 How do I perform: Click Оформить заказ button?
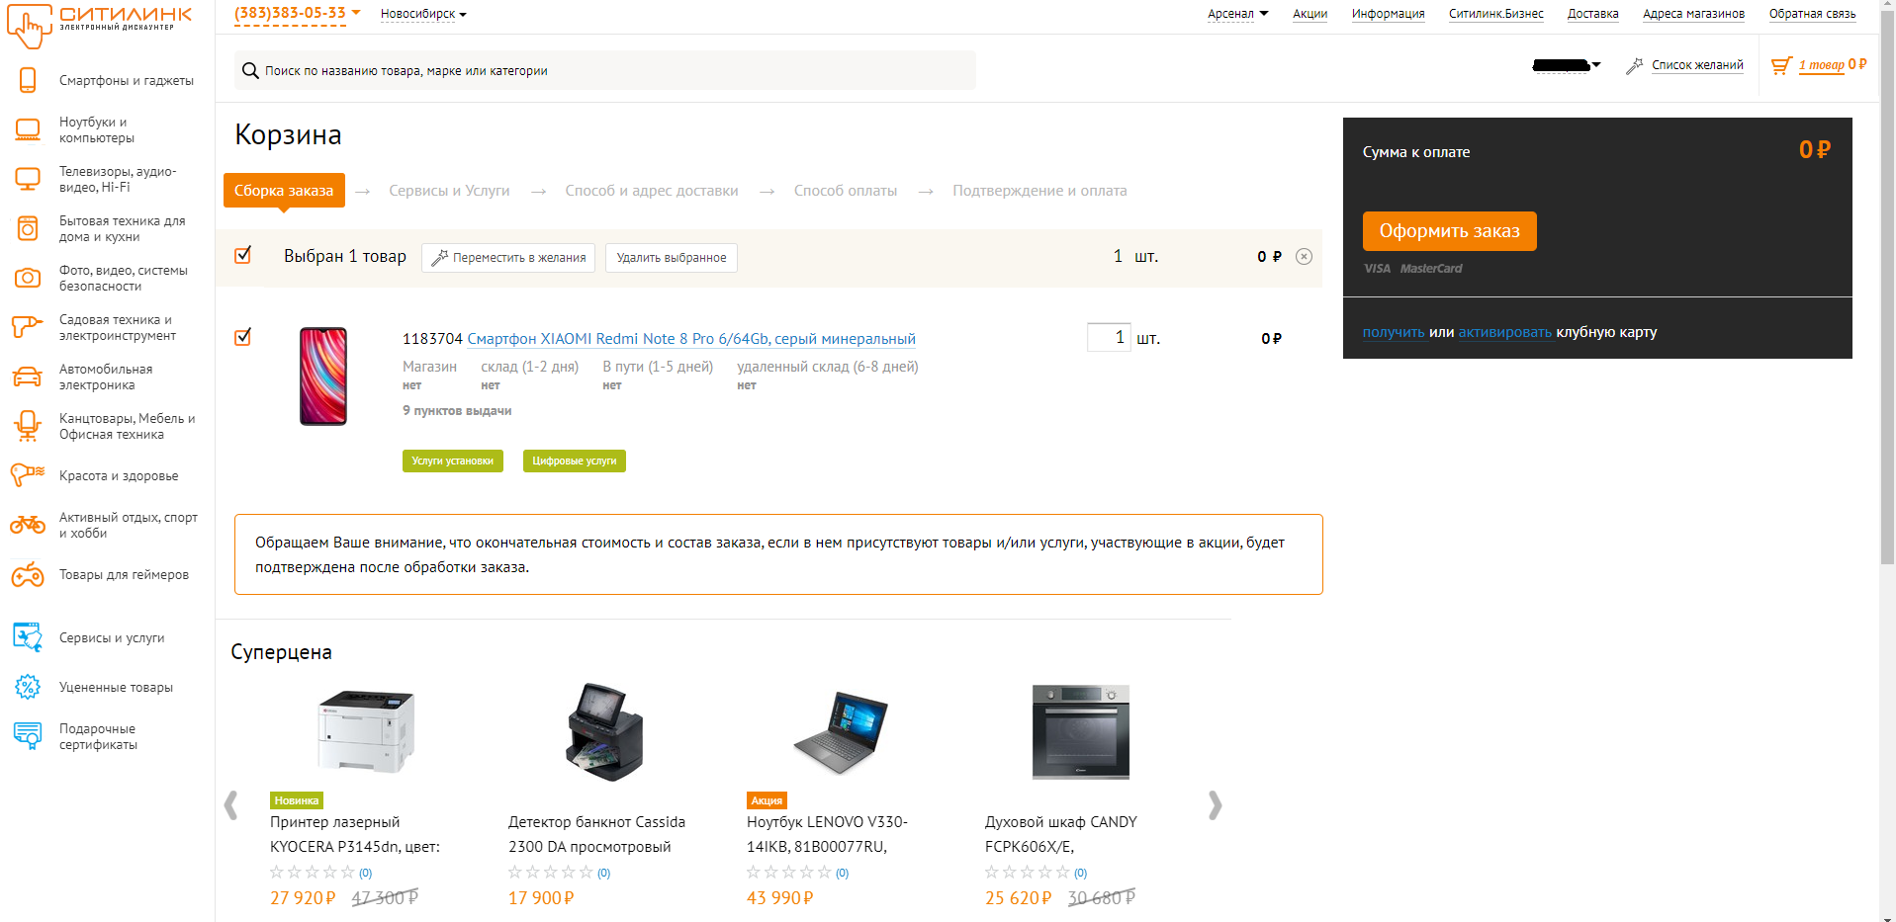click(1449, 231)
